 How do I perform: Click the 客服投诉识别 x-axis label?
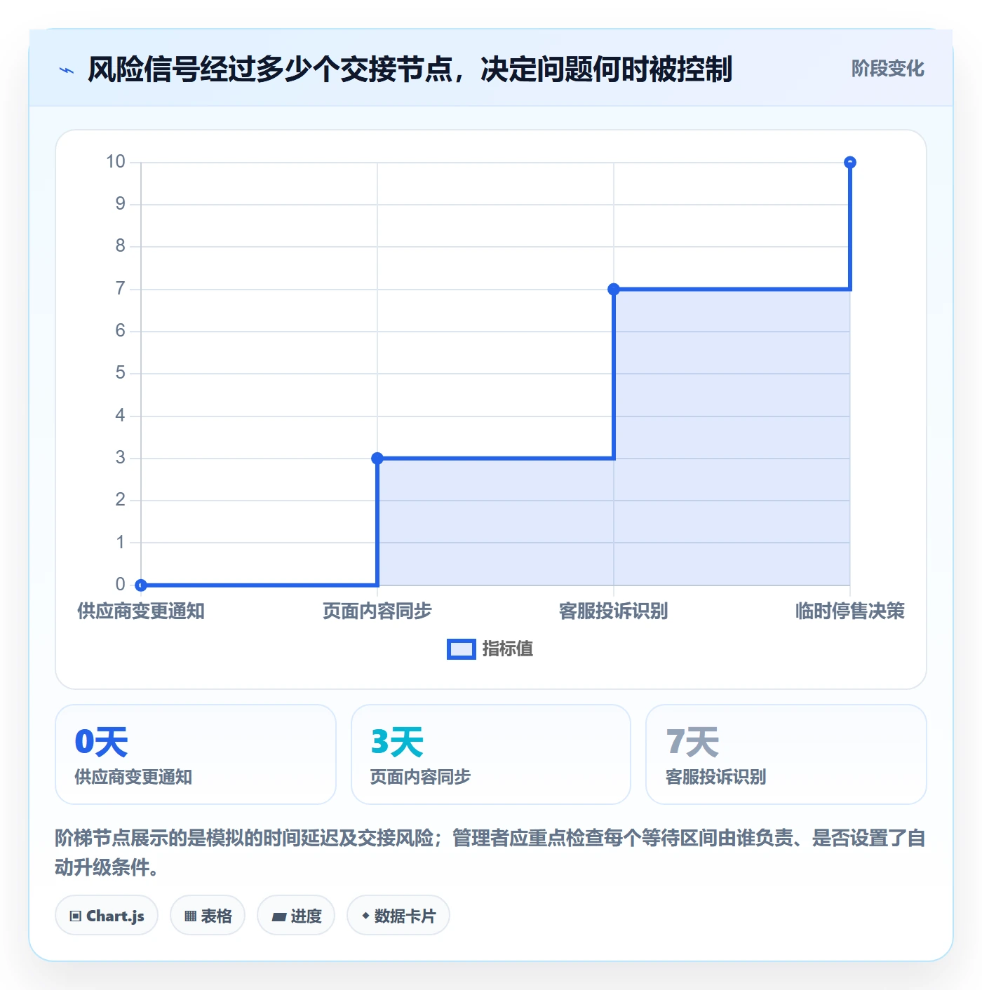point(614,611)
